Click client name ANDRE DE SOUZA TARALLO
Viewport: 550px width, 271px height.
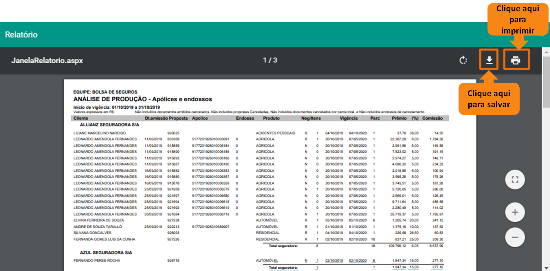click(x=98, y=227)
